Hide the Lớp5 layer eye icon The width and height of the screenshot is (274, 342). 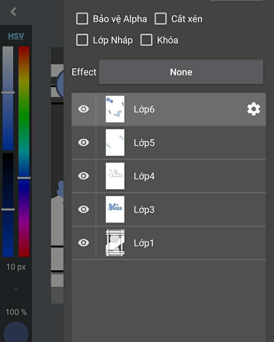coord(83,142)
